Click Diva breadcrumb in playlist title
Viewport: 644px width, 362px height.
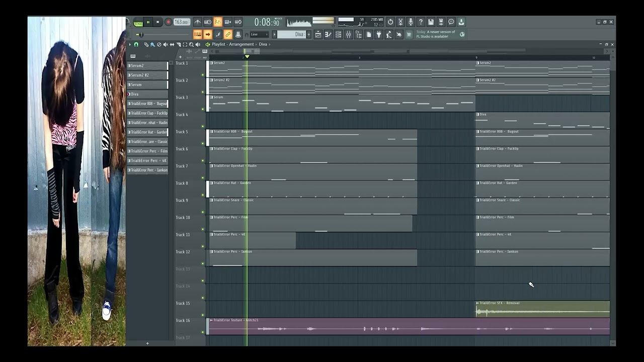263,44
